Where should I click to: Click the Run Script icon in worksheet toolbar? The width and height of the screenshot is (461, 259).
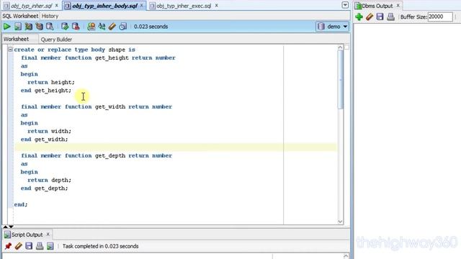[18, 27]
